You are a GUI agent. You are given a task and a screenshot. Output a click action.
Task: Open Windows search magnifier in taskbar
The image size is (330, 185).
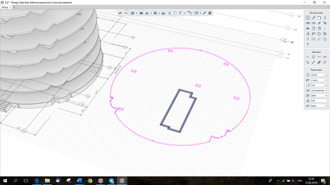15,181
